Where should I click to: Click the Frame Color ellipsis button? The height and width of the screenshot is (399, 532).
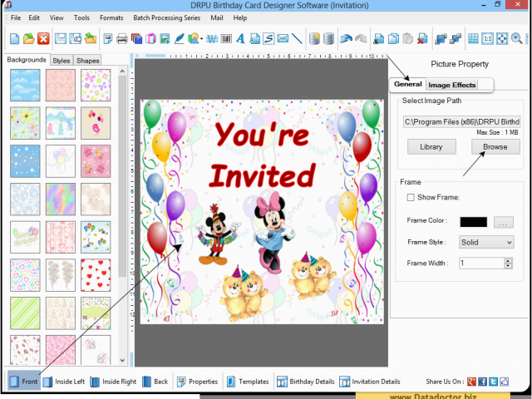click(x=504, y=223)
